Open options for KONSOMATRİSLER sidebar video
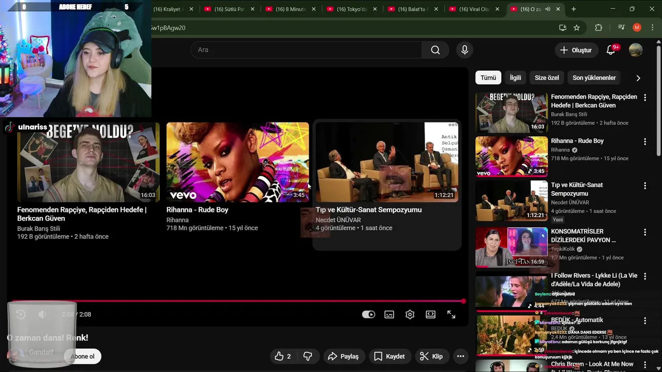662x372 pixels. [x=645, y=232]
